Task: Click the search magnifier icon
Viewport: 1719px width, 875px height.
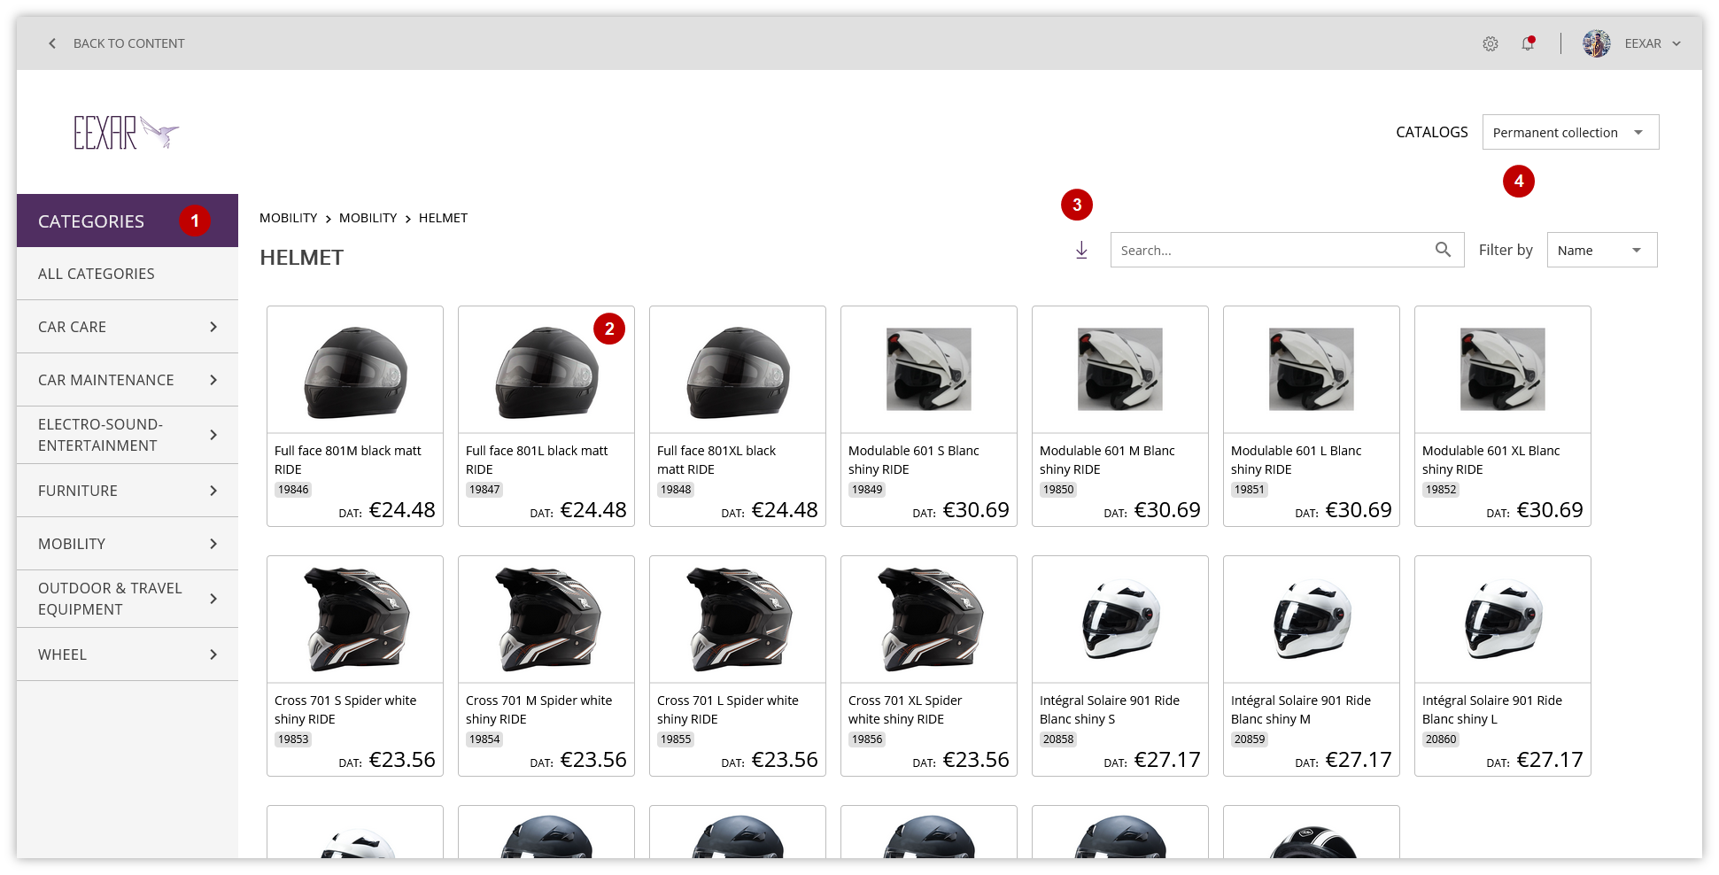Action: pyautogui.click(x=1443, y=250)
